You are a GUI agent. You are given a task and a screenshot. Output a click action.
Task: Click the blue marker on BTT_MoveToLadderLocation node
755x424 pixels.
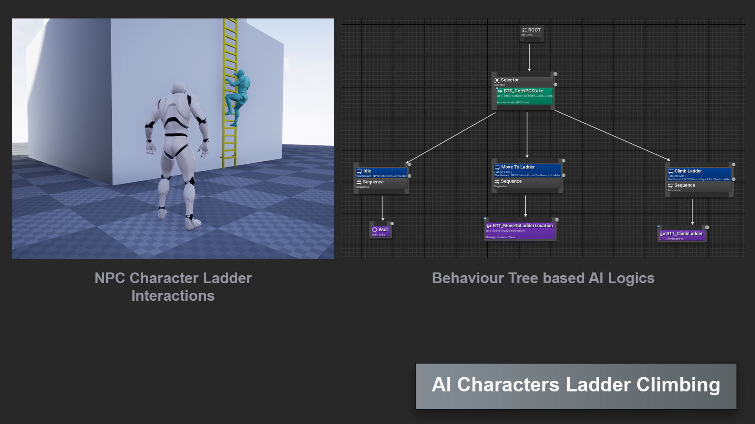(x=485, y=219)
